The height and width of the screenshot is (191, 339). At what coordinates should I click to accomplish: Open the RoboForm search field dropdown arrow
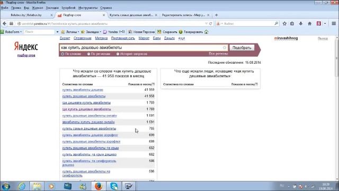tap(57, 32)
